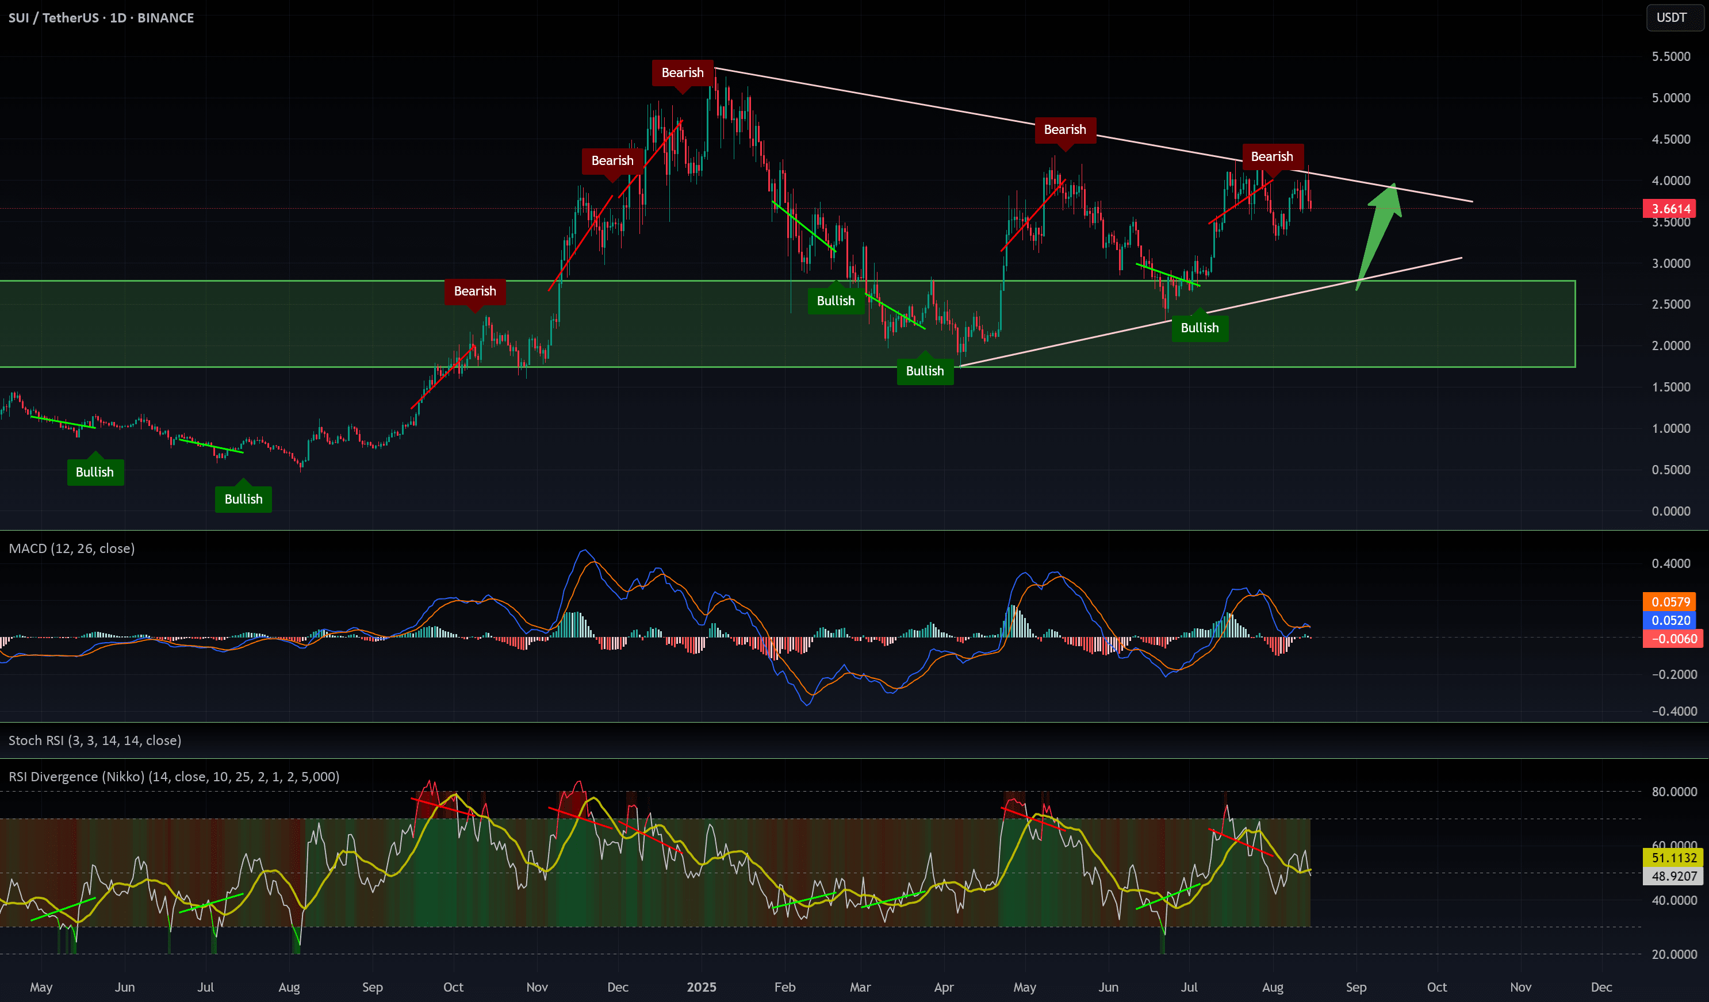Click the orange 0.0579 MACD value tag

pos(1670,602)
